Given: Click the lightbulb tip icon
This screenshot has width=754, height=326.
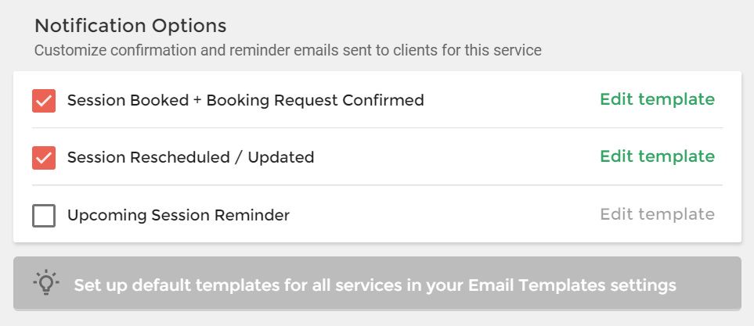Looking at the screenshot, I should 45,283.
